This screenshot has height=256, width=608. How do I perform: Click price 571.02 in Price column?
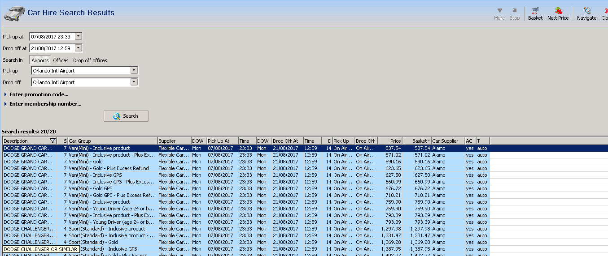pos(394,155)
